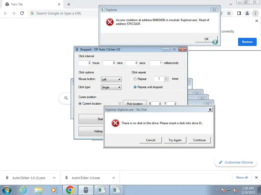
Task: Select the Repeat radio option
Action: click(135, 79)
